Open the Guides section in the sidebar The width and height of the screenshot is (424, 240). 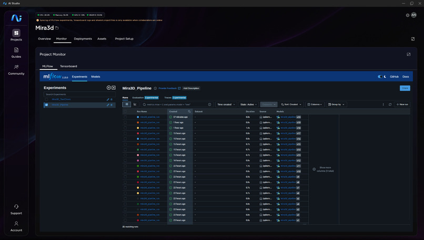pos(16,53)
